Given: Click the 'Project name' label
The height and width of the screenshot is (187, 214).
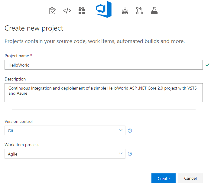Looking at the screenshot, I should (x=17, y=56).
